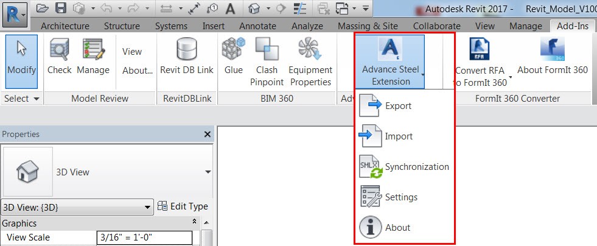Open the Measure tool dropdown arrow

pyautogui.click(x=181, y=9)
